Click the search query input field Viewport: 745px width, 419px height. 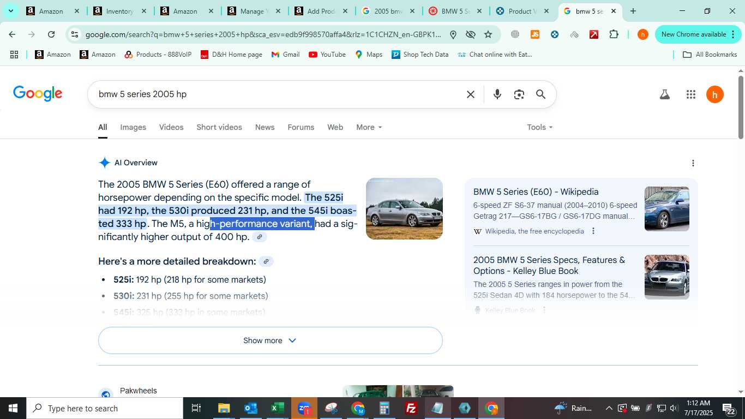(278, 94)
